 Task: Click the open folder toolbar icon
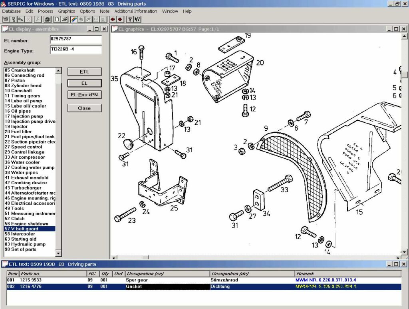(x=64, y=19)
